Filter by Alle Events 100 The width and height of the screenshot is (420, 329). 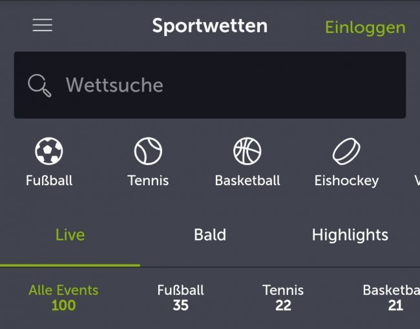(x=63, y=297)
